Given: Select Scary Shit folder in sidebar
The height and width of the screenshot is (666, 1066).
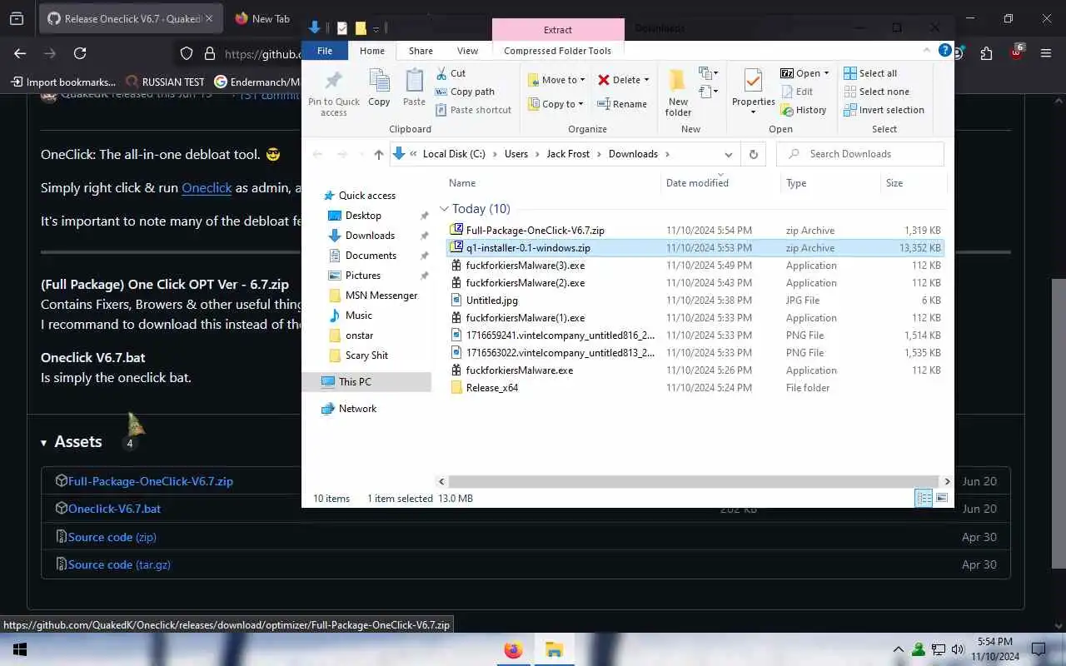Looking at the screenshot, I should [366, 355].
